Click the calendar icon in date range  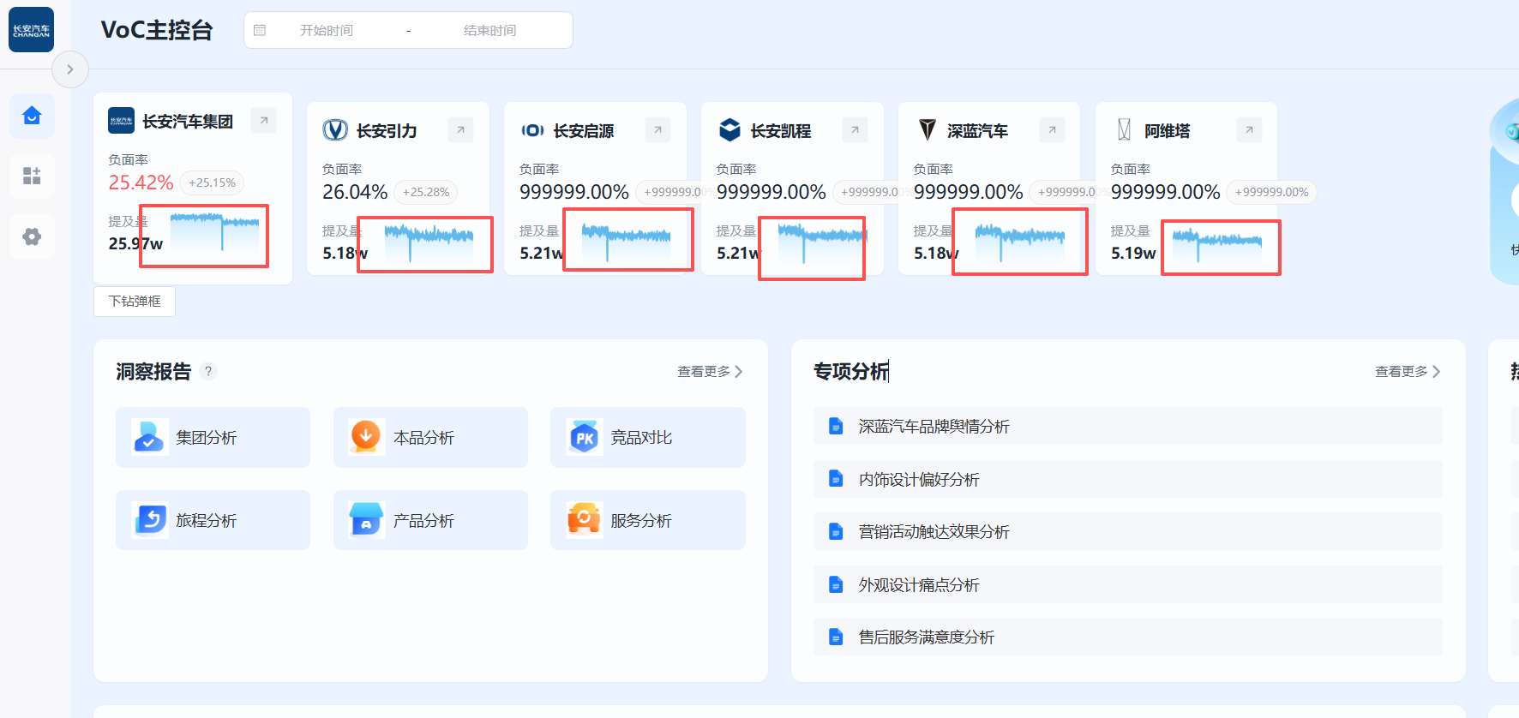[260, 30]
